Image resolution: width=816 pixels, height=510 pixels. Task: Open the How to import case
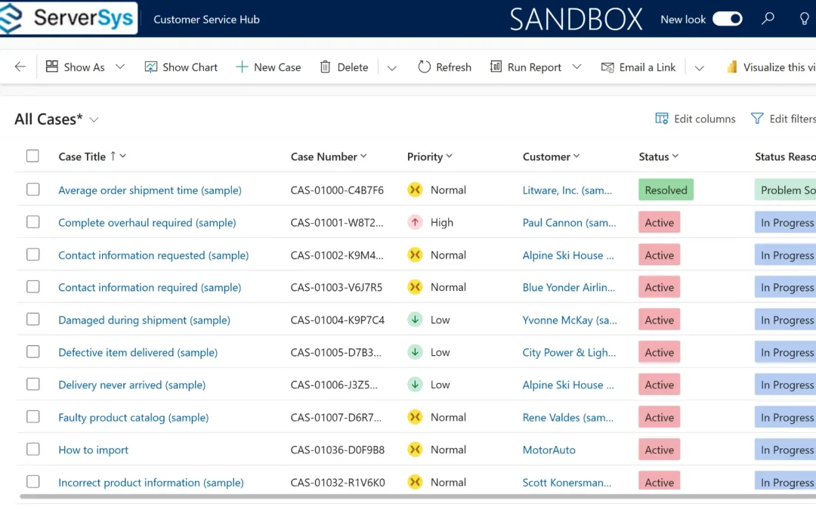click(93, 450)
